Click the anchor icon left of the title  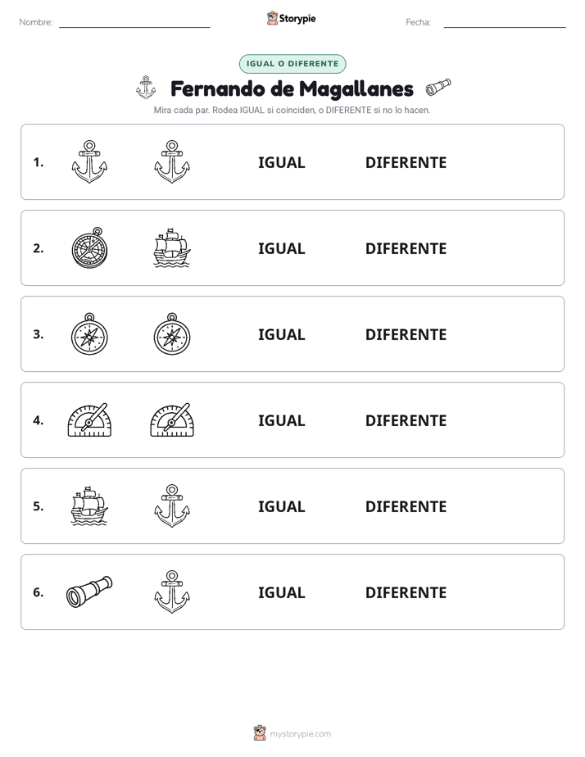pos(146,88)
